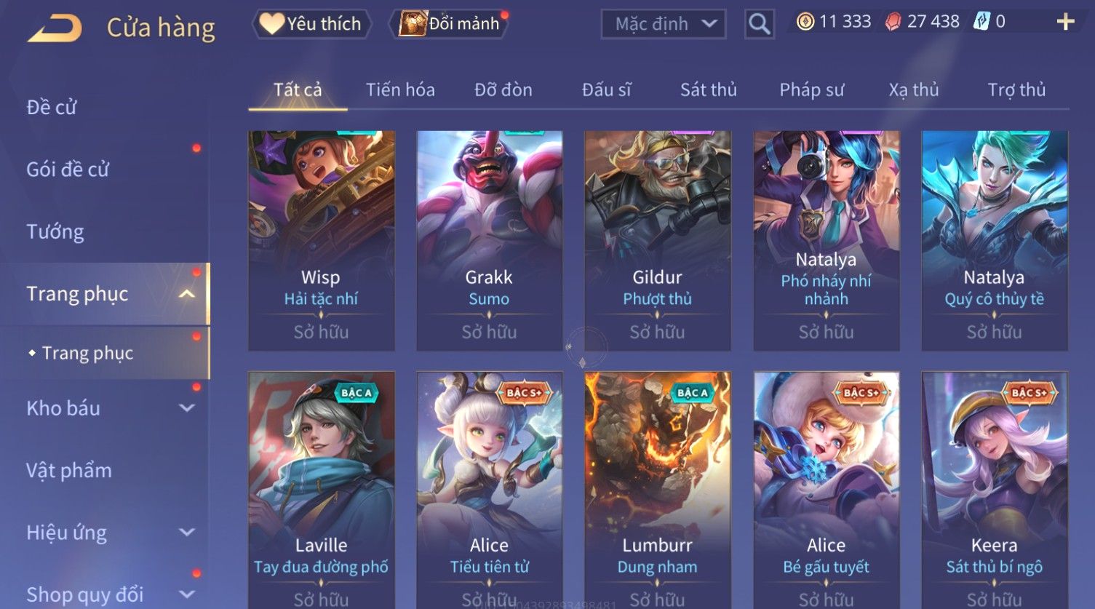Switch to the Sát thủ tab
The width and height of the screenshot is (1095, 609).
[x=708, y=89]
